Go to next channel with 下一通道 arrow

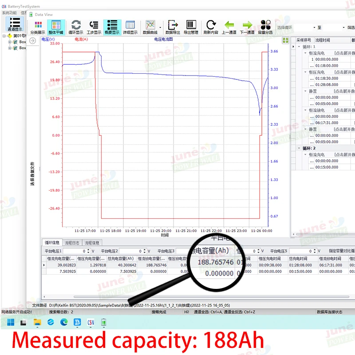pyautogui.click(x=247, y=27)
